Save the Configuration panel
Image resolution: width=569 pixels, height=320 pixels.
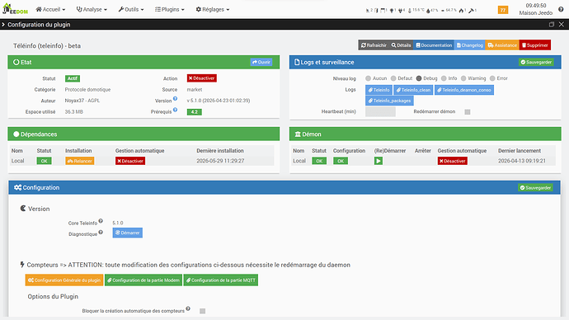click(536, 187)
